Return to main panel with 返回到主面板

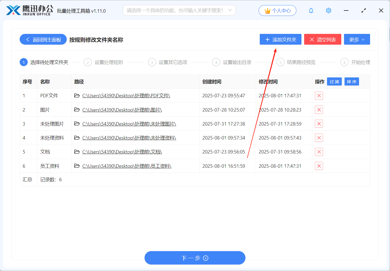coord(43,40)
